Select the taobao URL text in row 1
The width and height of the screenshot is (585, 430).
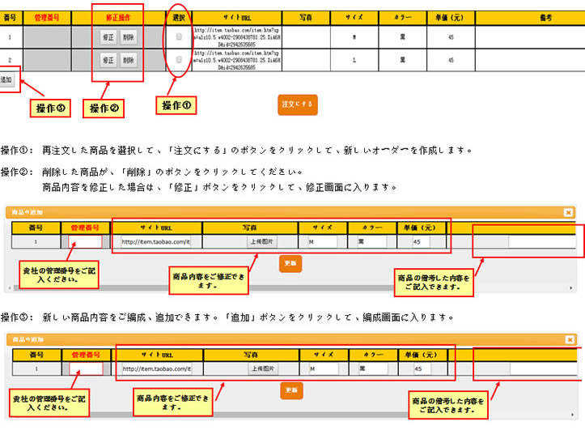point(237,37)
